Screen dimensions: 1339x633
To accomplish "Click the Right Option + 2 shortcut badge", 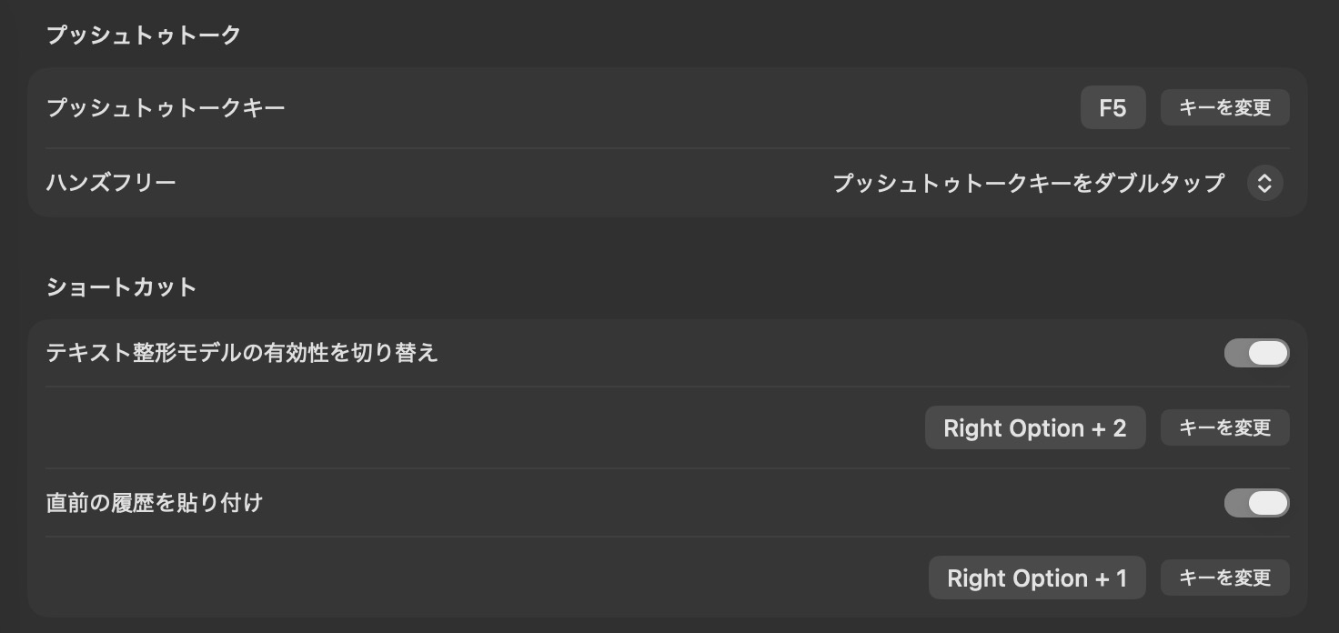I will pyautogui.click(x=1035, y=428).
